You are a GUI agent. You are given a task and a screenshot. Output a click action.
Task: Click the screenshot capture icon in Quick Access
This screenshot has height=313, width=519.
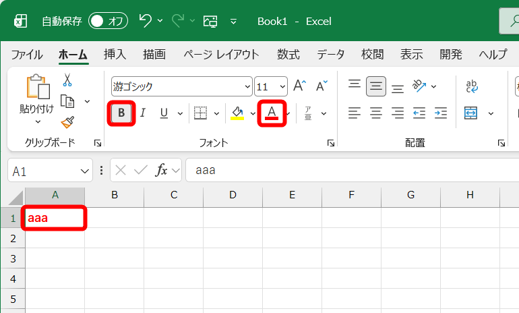click(210, 21)
